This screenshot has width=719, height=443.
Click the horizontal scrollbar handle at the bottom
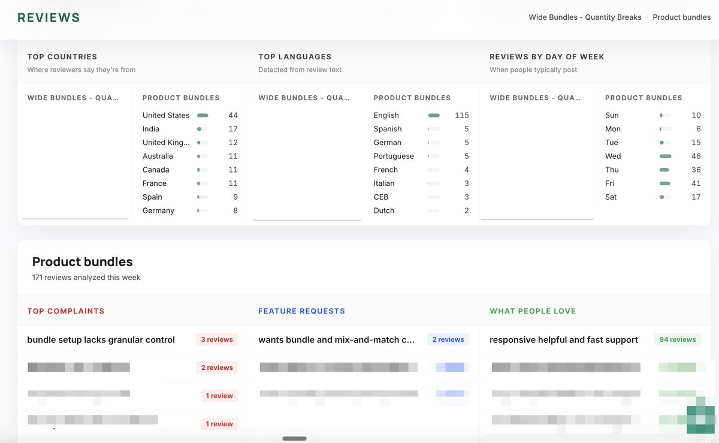point(294,439)
